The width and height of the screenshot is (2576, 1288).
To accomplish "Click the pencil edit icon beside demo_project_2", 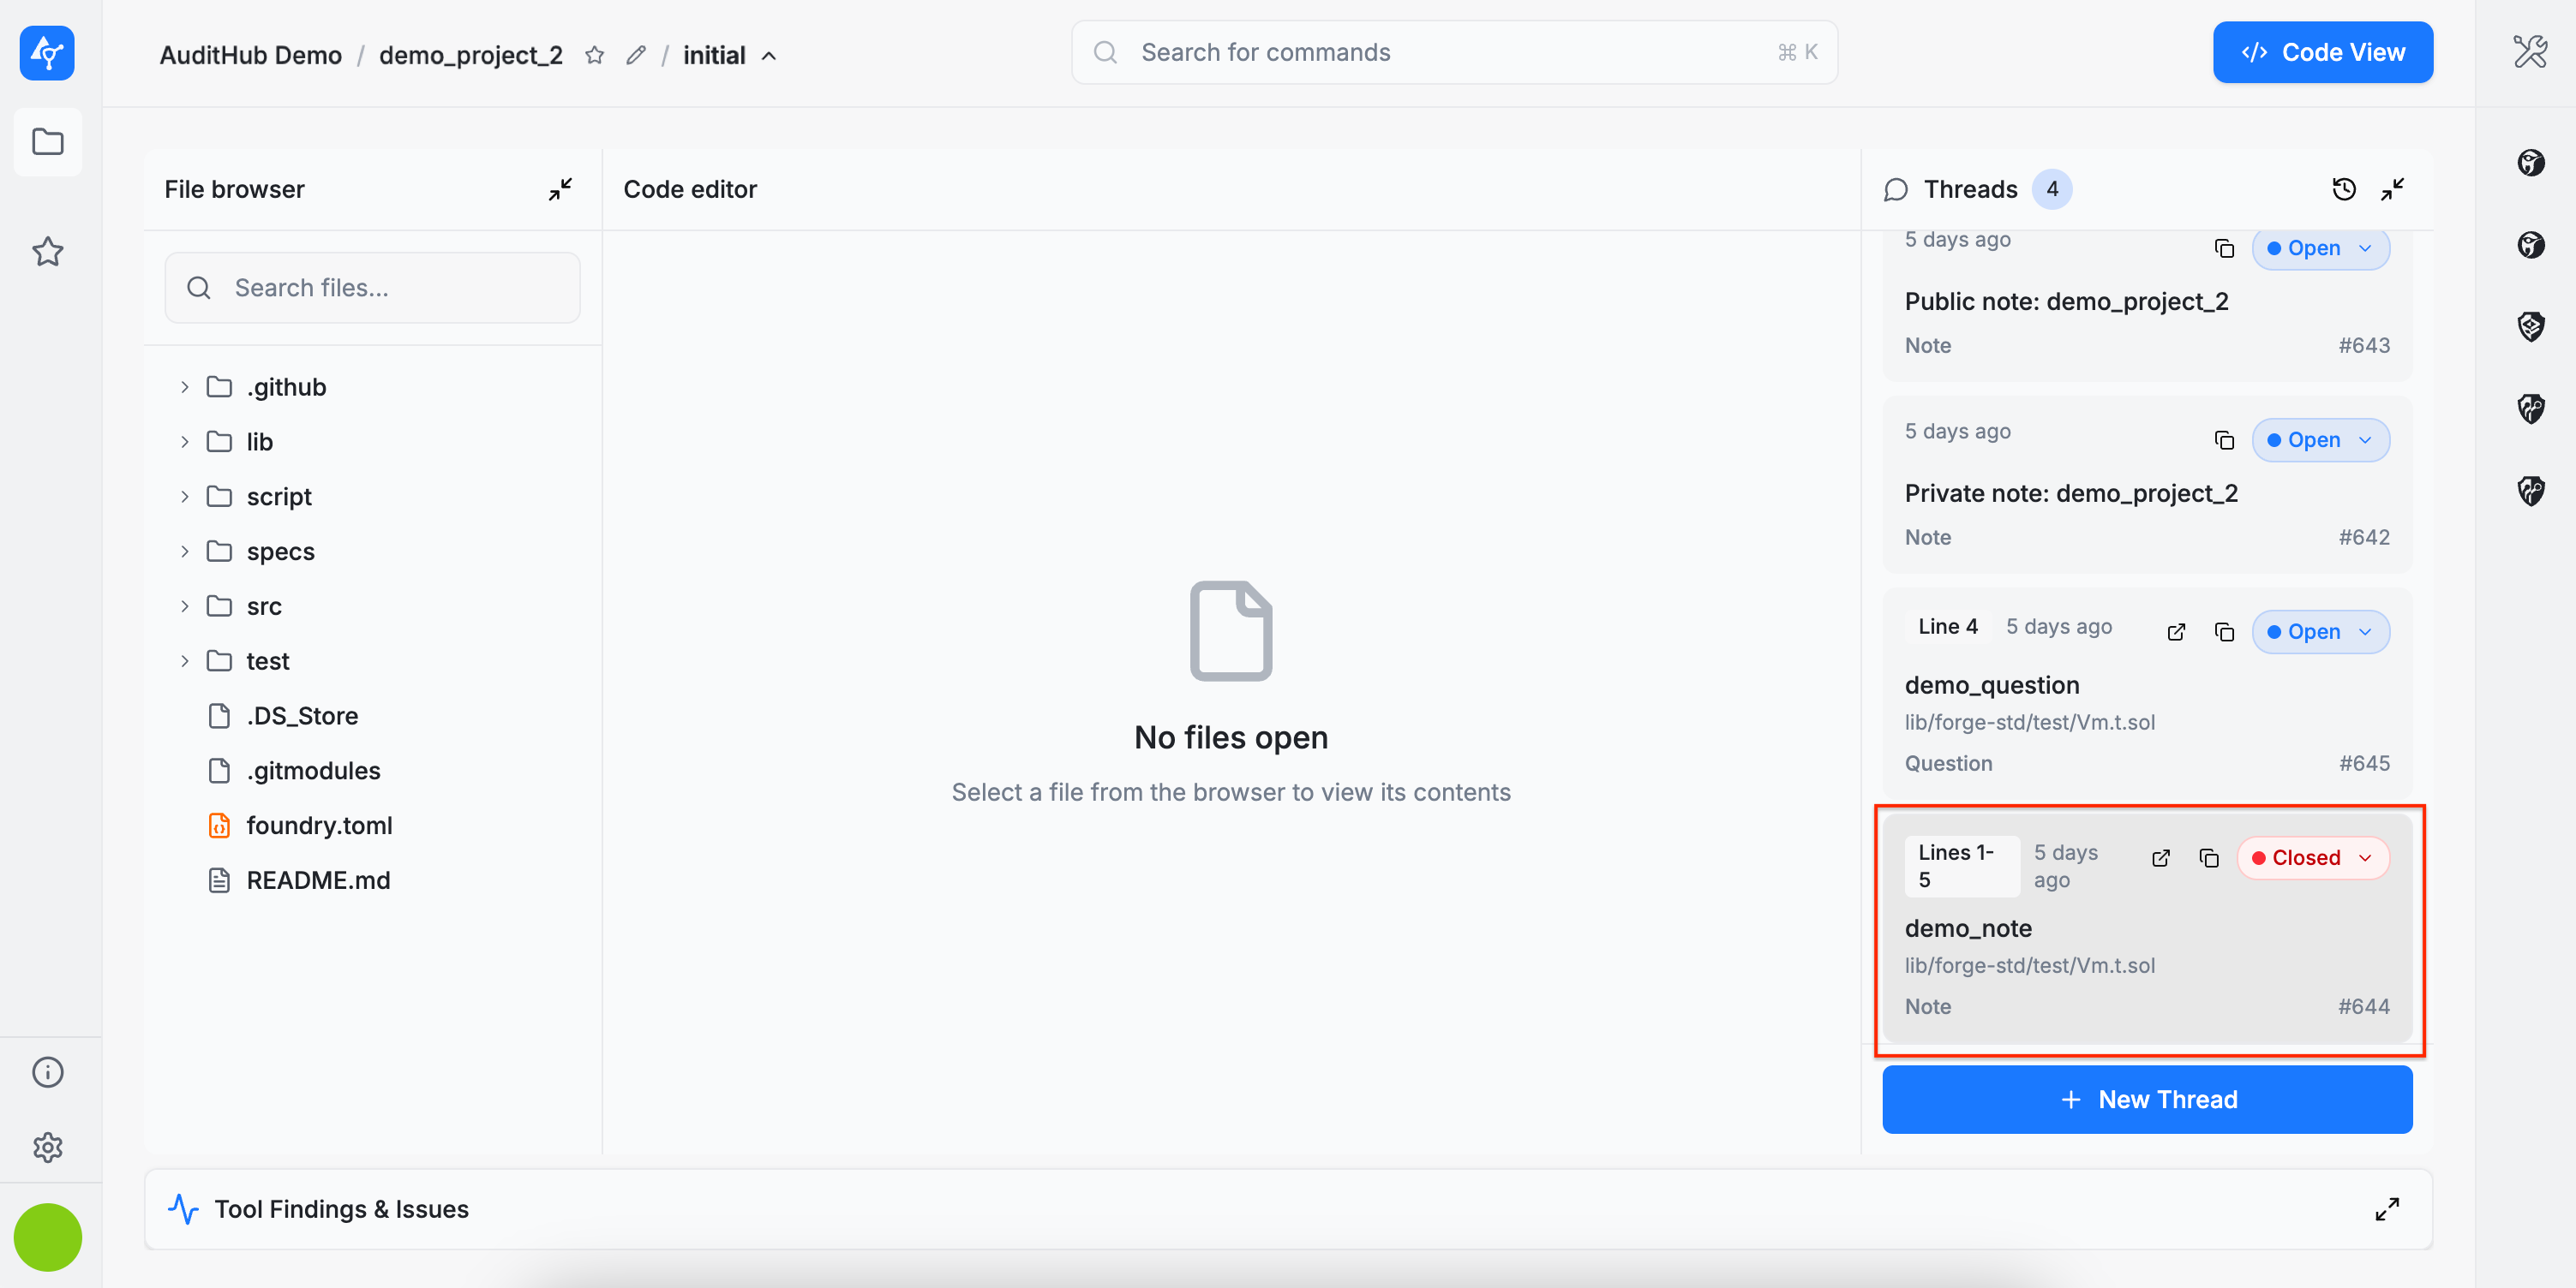I will coord(636,55).
